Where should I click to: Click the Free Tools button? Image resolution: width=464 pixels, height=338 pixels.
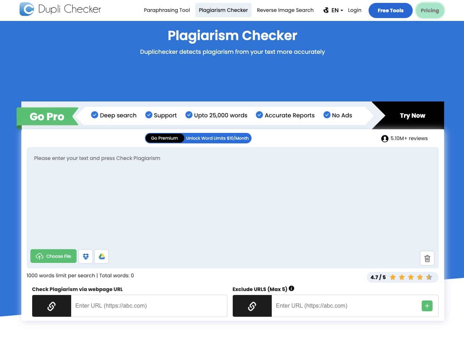[390, 10]
